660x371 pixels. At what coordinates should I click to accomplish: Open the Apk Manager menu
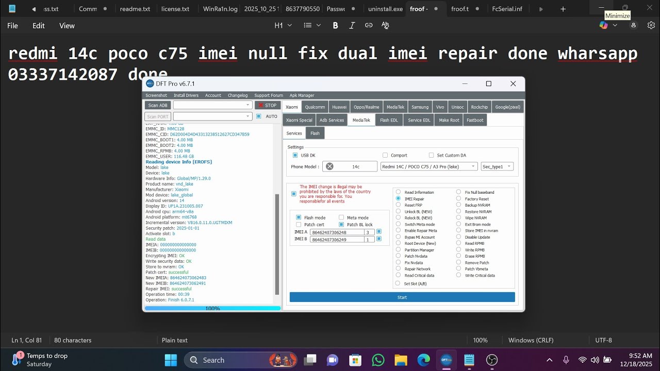coord(302,95)
